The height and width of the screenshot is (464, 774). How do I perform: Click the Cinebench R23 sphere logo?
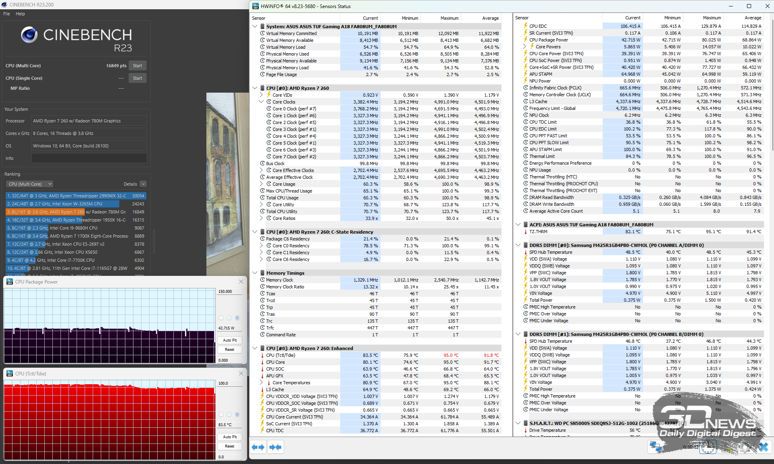29,35
